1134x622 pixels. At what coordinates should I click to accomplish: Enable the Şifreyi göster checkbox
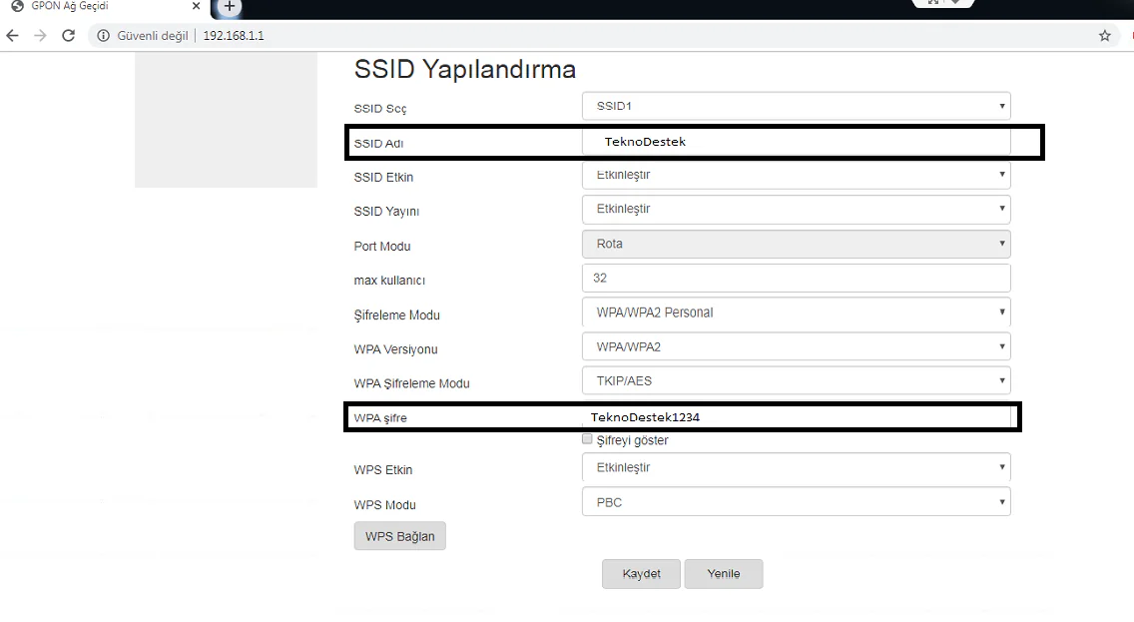[x=587, y=439]
